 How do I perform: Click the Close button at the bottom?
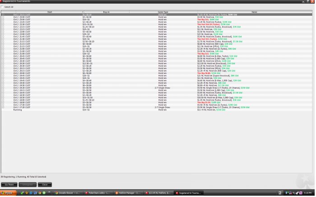45,185
